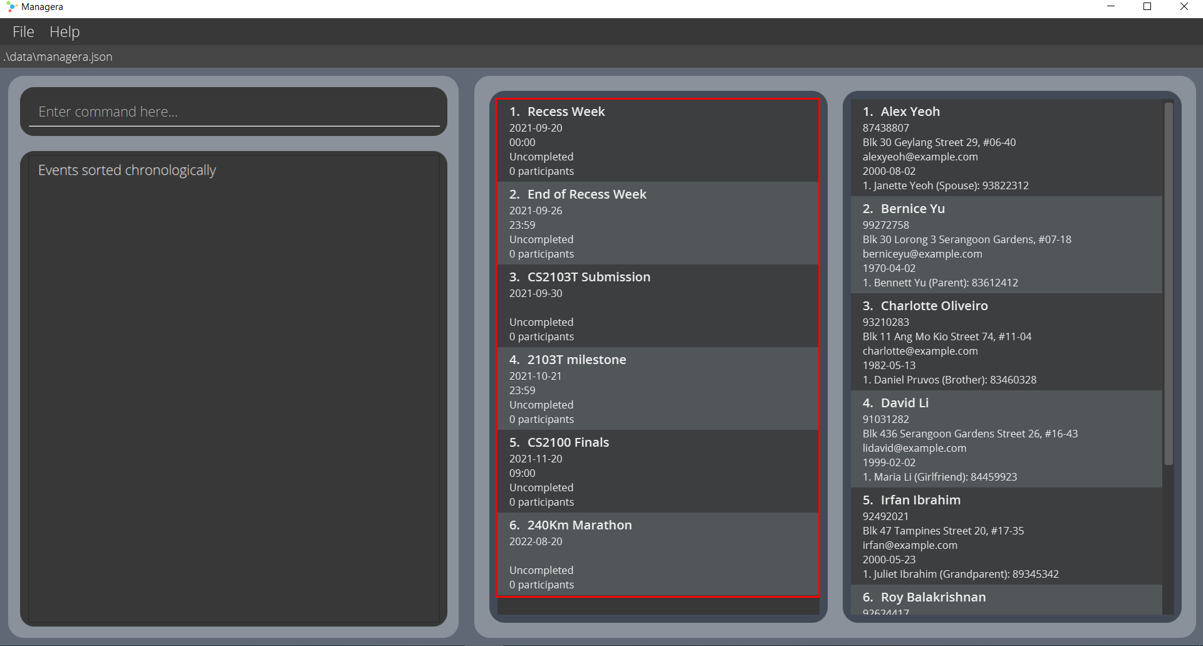
Task: Click berniceyu@example.com email
Action: [922, 254]
